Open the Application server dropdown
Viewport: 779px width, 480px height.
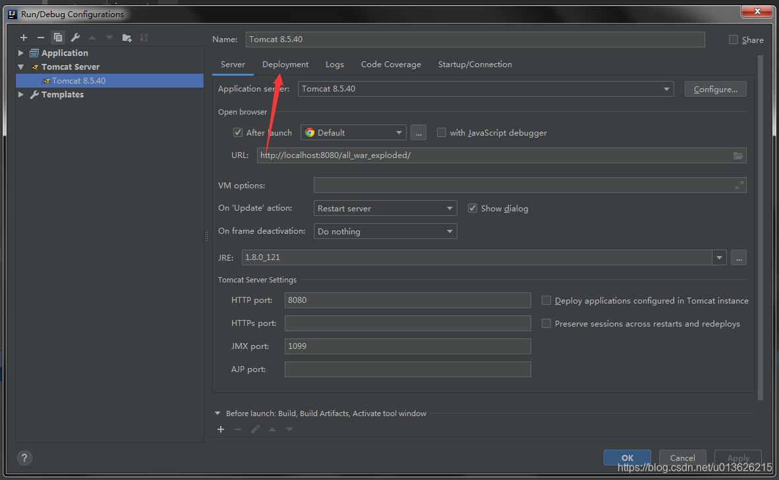pos(486,89)
